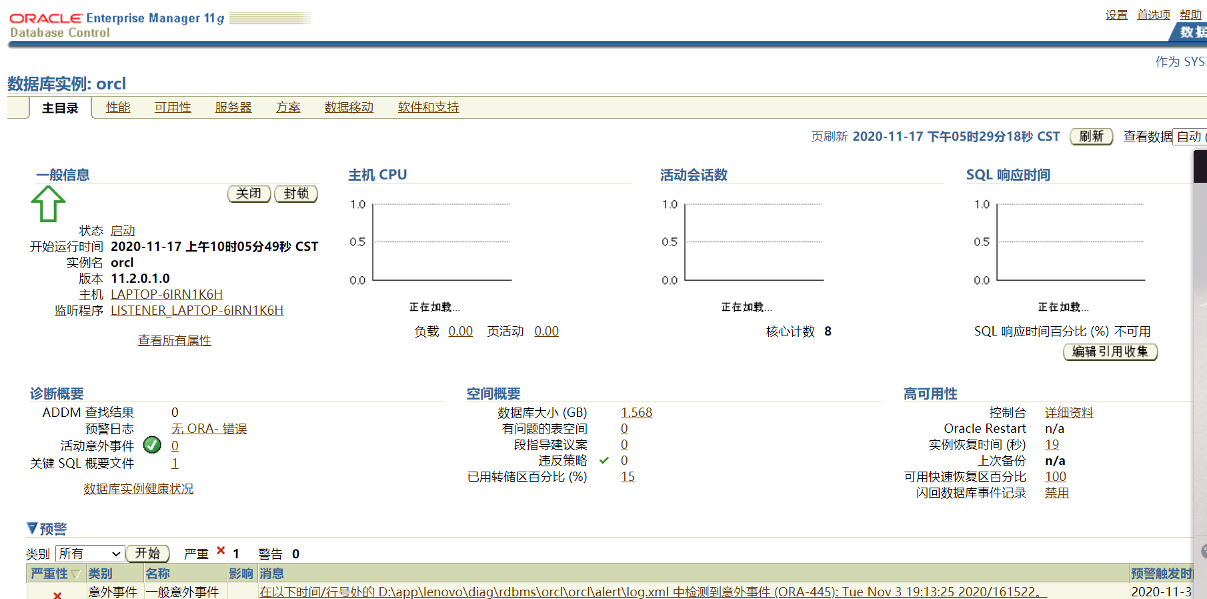Click the 开始 button next to category filter
This screenshot has height=599, width=1207.
tap(147, 554)
